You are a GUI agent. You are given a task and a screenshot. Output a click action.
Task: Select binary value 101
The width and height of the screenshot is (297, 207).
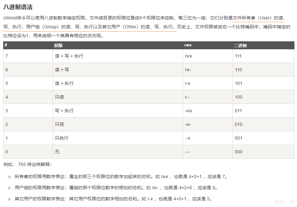[x=239, y=83]
